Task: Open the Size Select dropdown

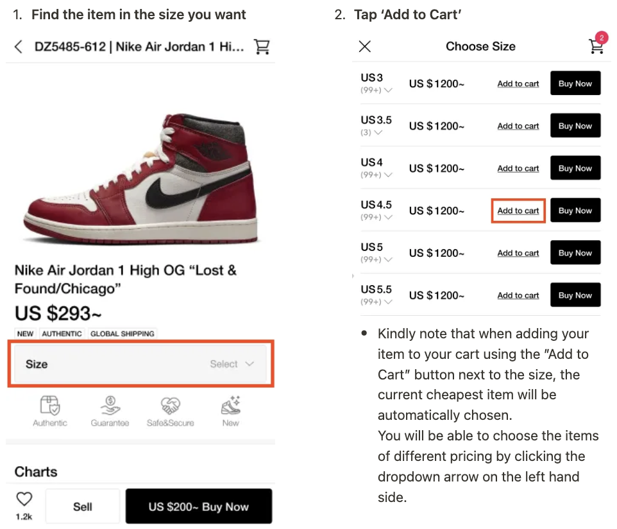Action: pyautogui.click(x=140, y=364)
